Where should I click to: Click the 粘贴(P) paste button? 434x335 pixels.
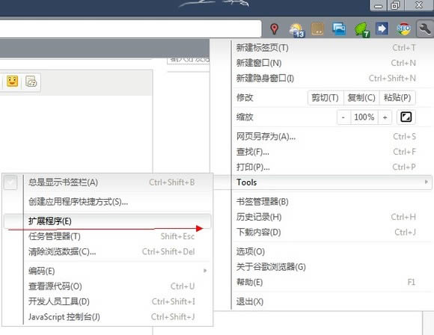[x=397, y=98]
